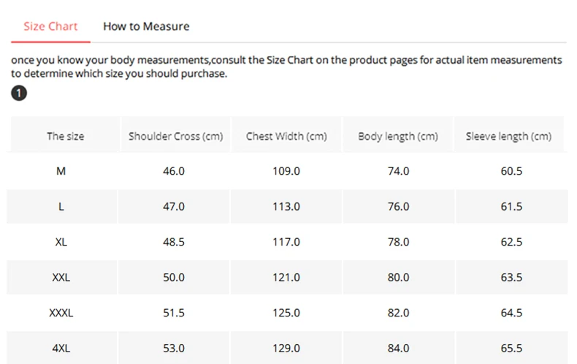The width and height of the screenshot is (577, 364).
Task: Click the 65.5 sleeve length cell
Action: point(511,348)
